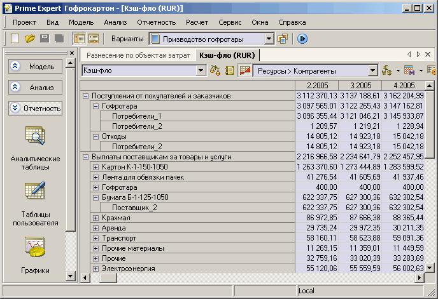
Task: Expand Лента для обвязки пачек row
Action: [x=95, y=177]
